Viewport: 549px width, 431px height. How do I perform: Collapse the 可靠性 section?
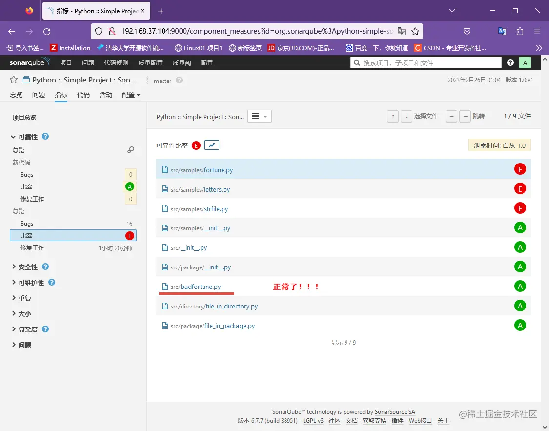click(x=24, y=137)
